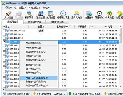Click 控制机 machine name cell
The height and width of the screenshot is (97, 123).
41,30
